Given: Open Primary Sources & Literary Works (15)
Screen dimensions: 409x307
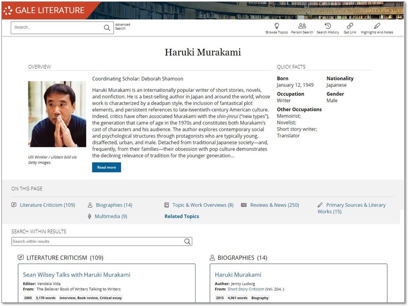Looking at the screenshot, I should tap(352, 208).
